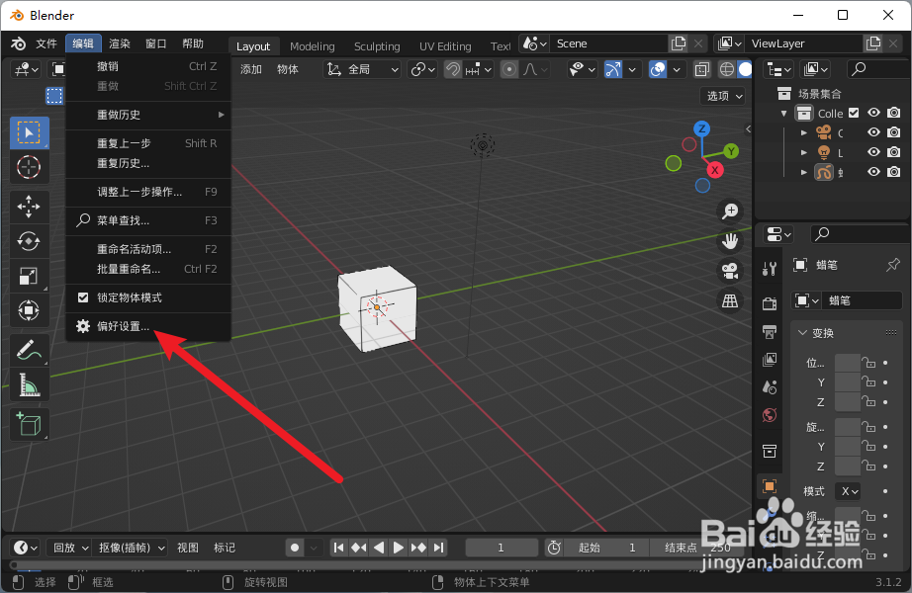This screenshot has width=912, height=593.
Task: Open the 偏好设置 menu entry
Action: pos(149,326)
